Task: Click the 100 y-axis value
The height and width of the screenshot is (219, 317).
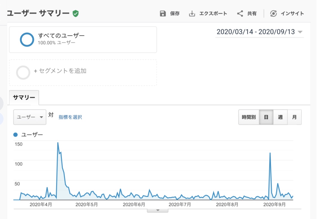Action: click(x=18, y=164)
